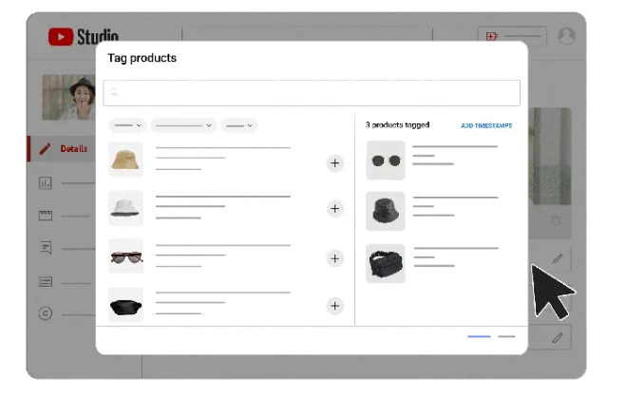Click the blue confirm button in dialog footer
Viewport: 626px width, 397px height.
coord(479,336)
